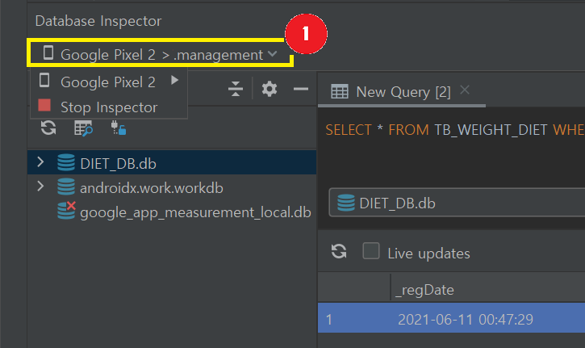Expand the DIET_DB.db tree node
585x348 pixels.
[40, 163]
